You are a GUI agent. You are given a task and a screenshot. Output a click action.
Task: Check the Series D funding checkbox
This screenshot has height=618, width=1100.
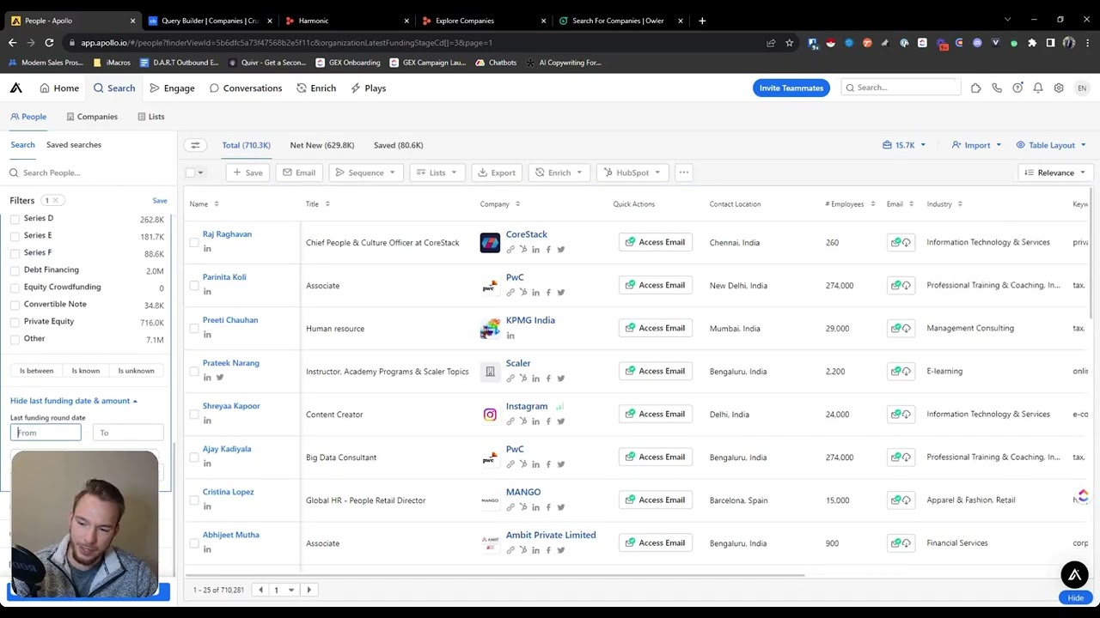pos(15,218)
